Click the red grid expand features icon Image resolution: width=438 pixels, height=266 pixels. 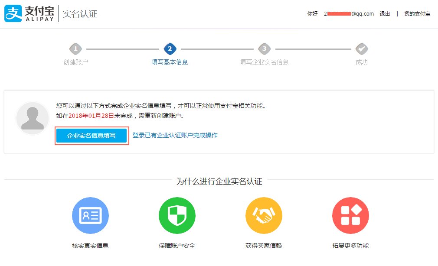350,215
